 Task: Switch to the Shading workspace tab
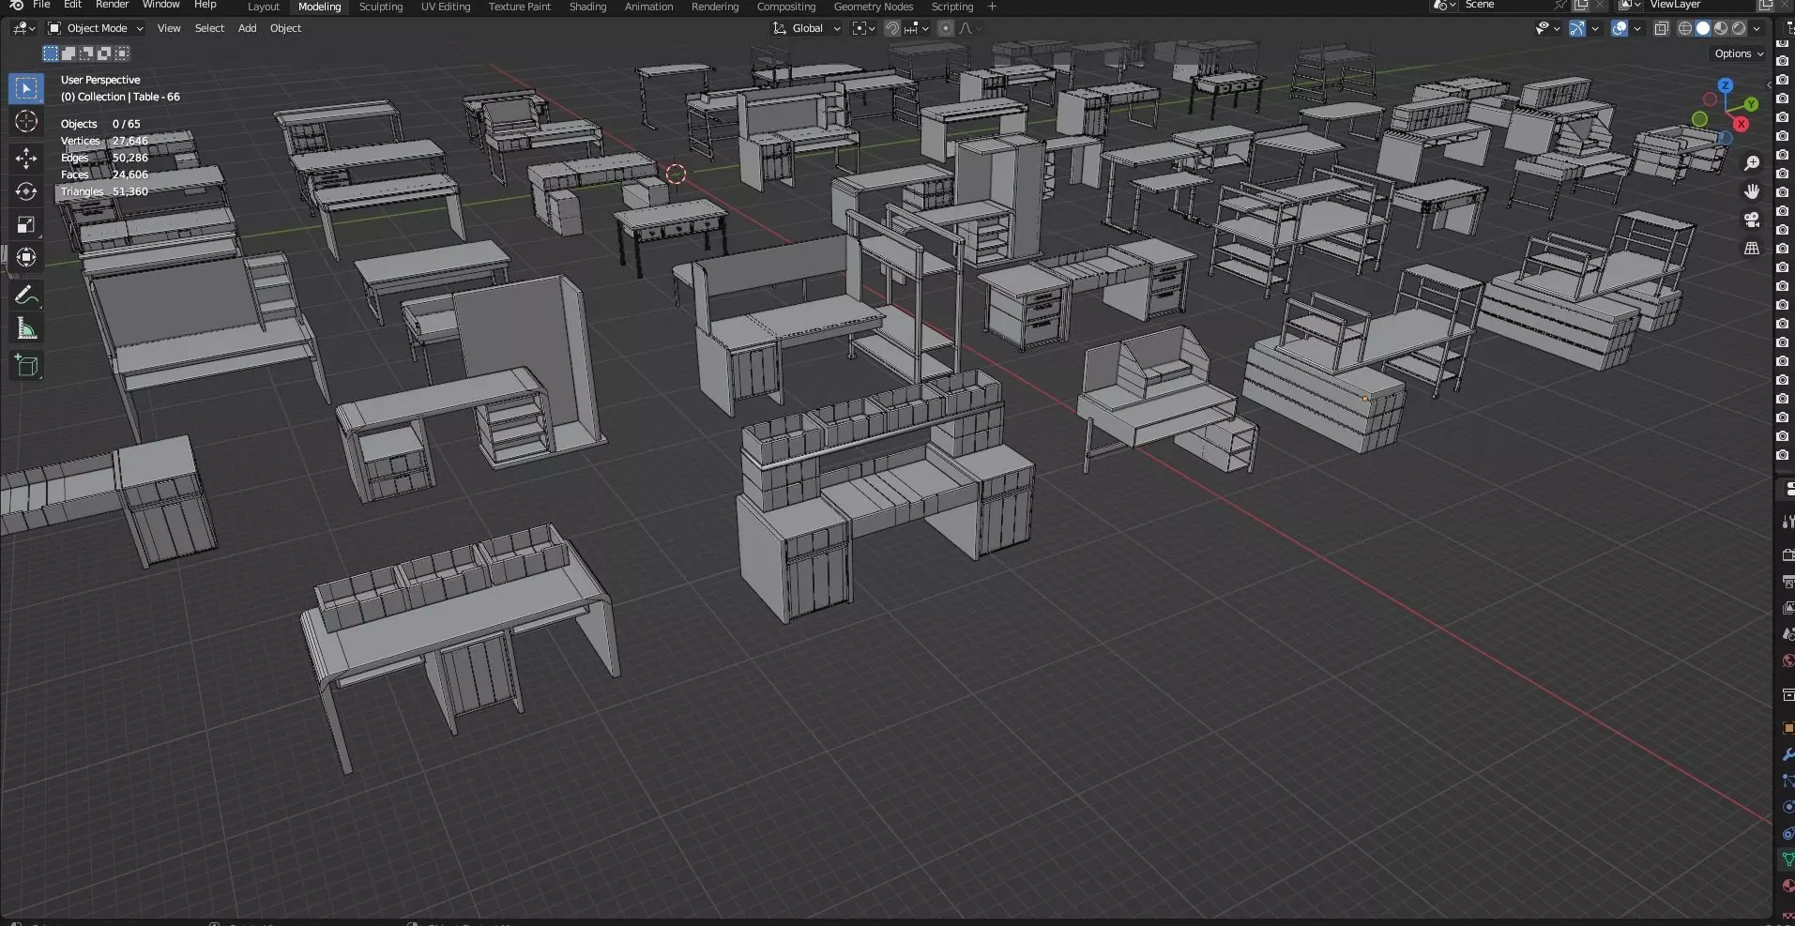tap(587, 7)
